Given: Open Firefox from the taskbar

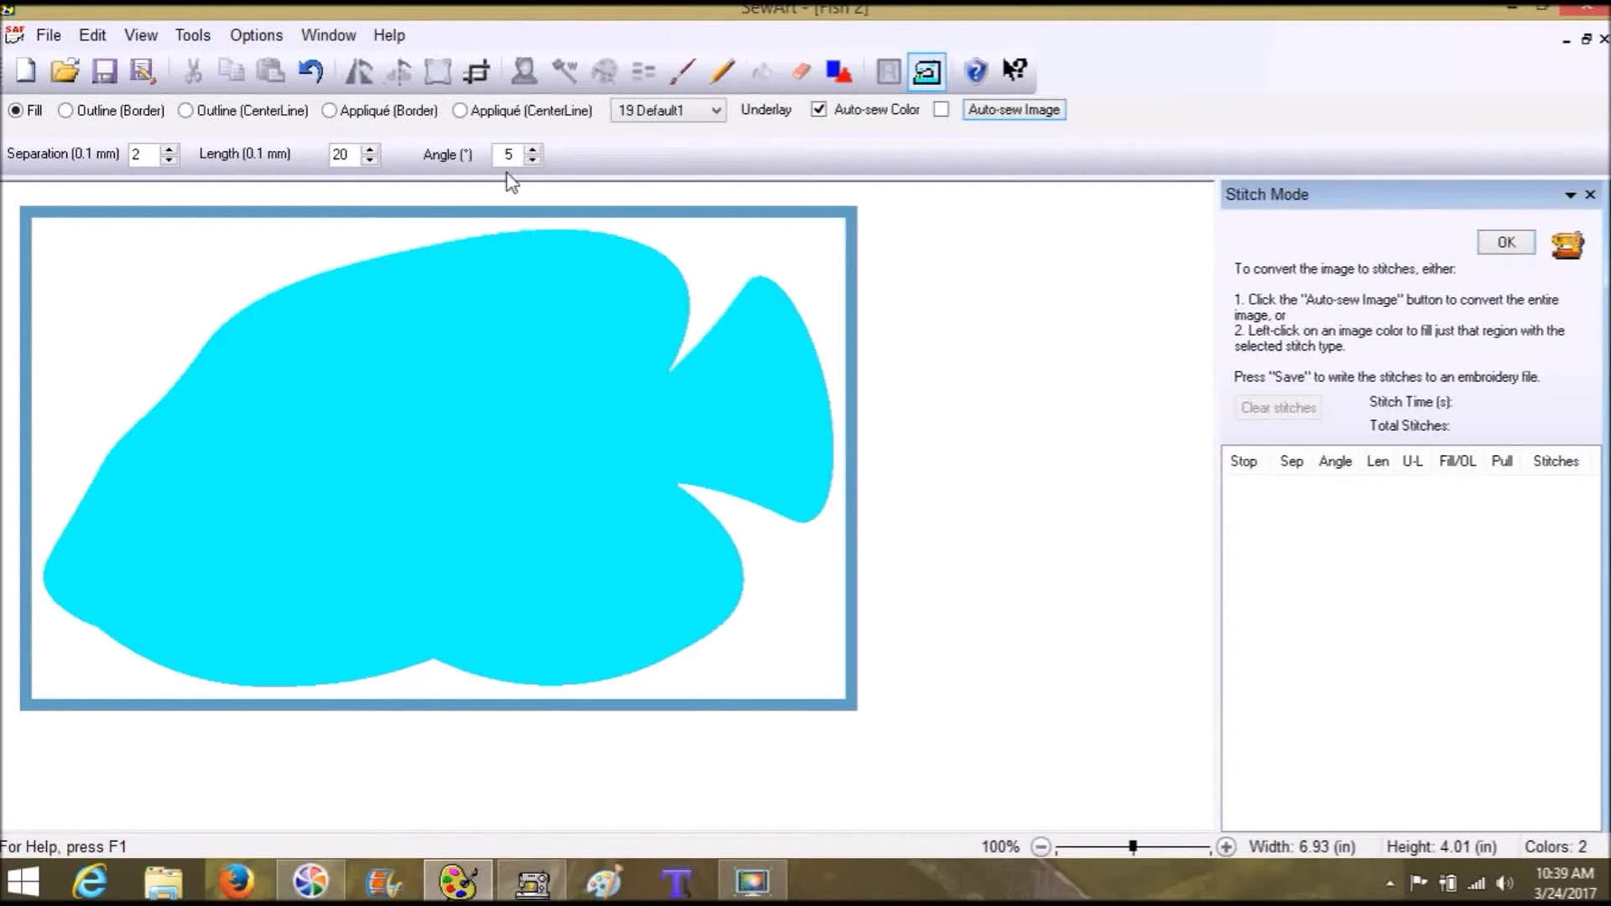Looking at the screenshot, I should (236, 882).
